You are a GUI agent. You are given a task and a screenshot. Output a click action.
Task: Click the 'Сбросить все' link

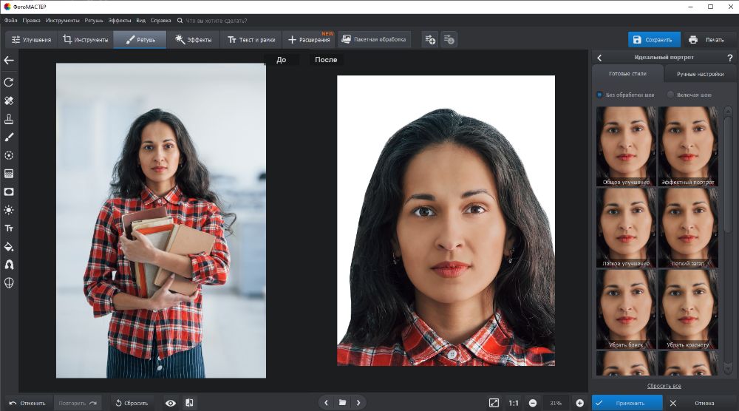pyautogui.click(x=664, y=386)
